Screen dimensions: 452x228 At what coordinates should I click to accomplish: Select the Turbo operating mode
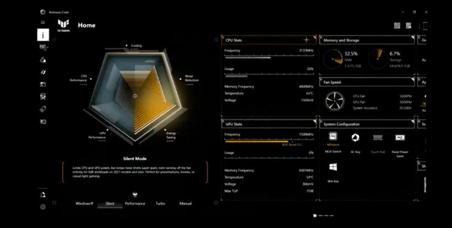pyautogui.click(x=160, y=204)
